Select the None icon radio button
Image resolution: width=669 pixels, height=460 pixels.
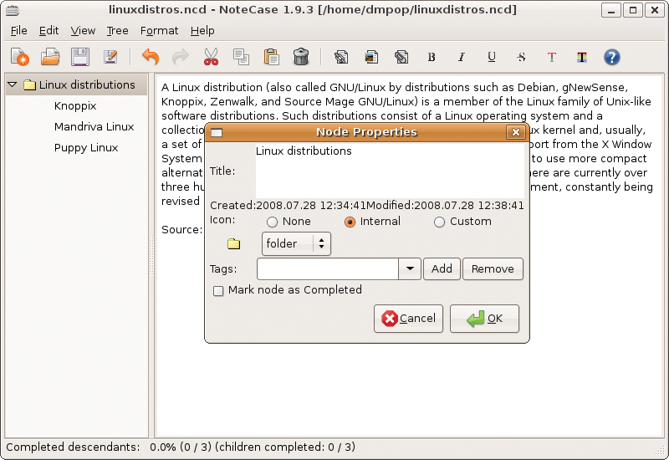[272, 222]
